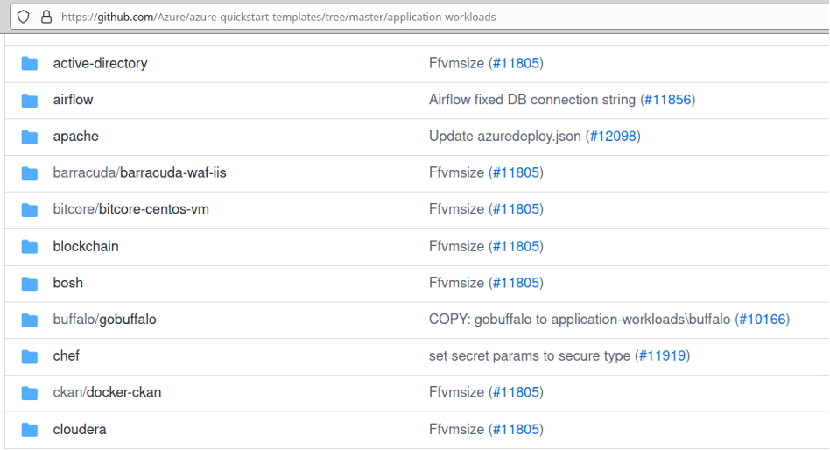
Task: Click the bosh folder icon
Action: 30,283
